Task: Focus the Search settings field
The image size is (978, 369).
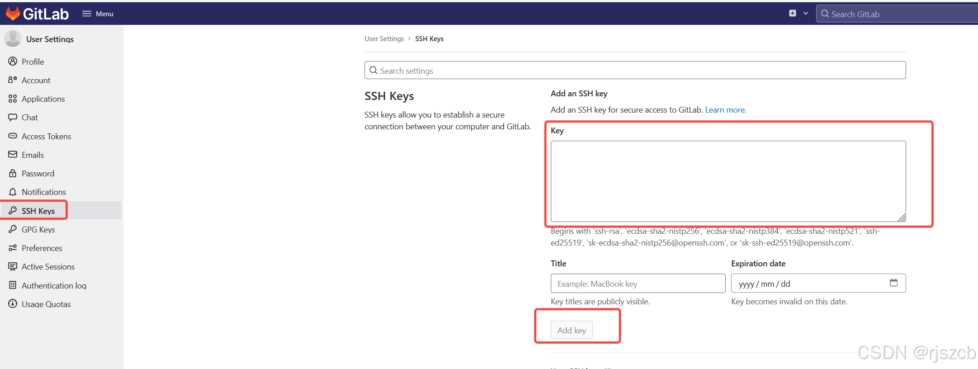Action: pos(635,71)
